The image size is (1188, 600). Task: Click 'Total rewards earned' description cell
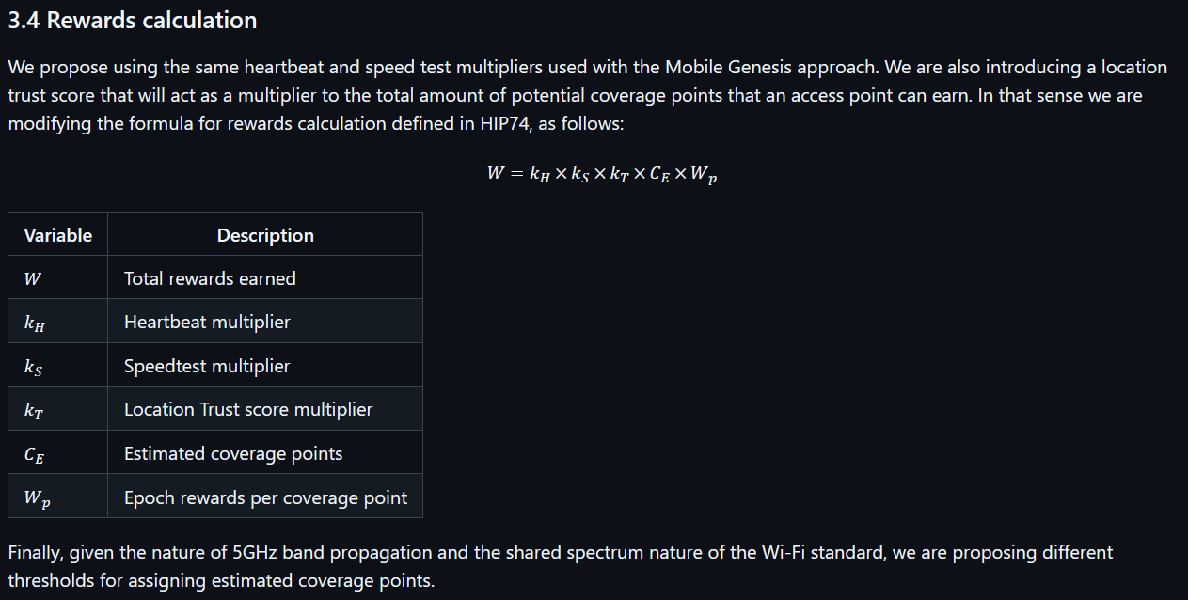point(265,278)
